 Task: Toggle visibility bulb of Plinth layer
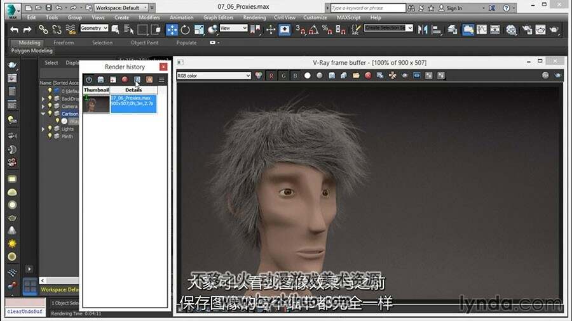(50, 136)
